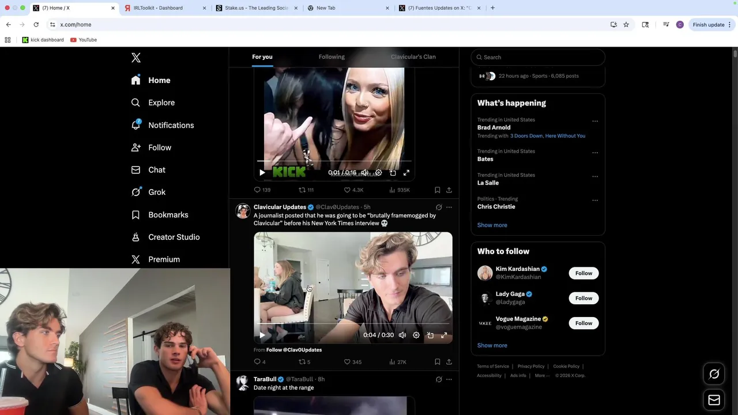The height and width of the screenshot is (415, 738).
Task: Toggle picture-in-picture on top video
Action: [x=393, y=172]
